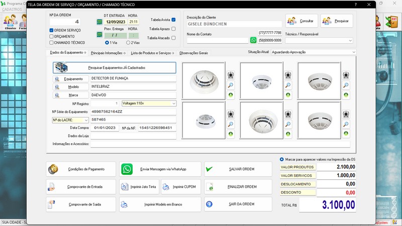The image size is (402, 226).
Task: Open the Técnico / Responsável dropdown
Action: pyautogui.click(x=350, y=41)
